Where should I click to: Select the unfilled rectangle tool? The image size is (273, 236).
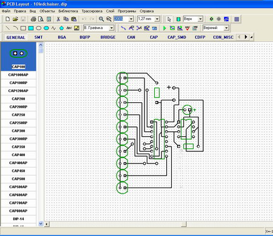pyautogui.click(x=23, y=28)
